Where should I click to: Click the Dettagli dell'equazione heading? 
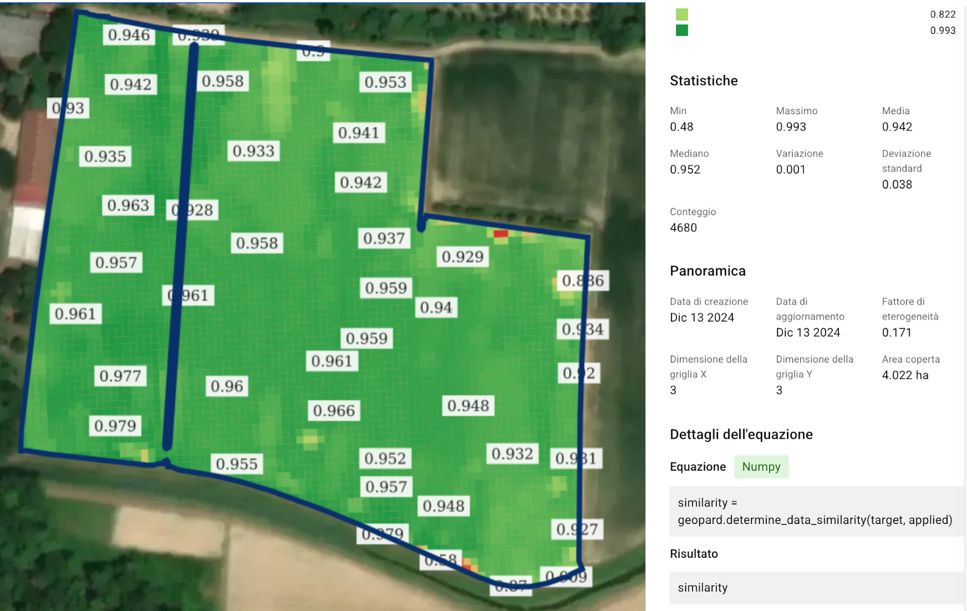[741, 435]
